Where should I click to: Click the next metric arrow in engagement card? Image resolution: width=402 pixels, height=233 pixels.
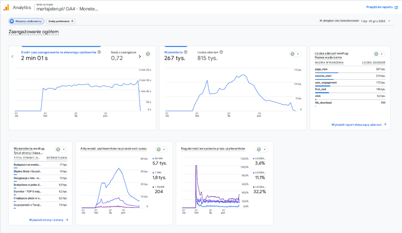[140, 56]
